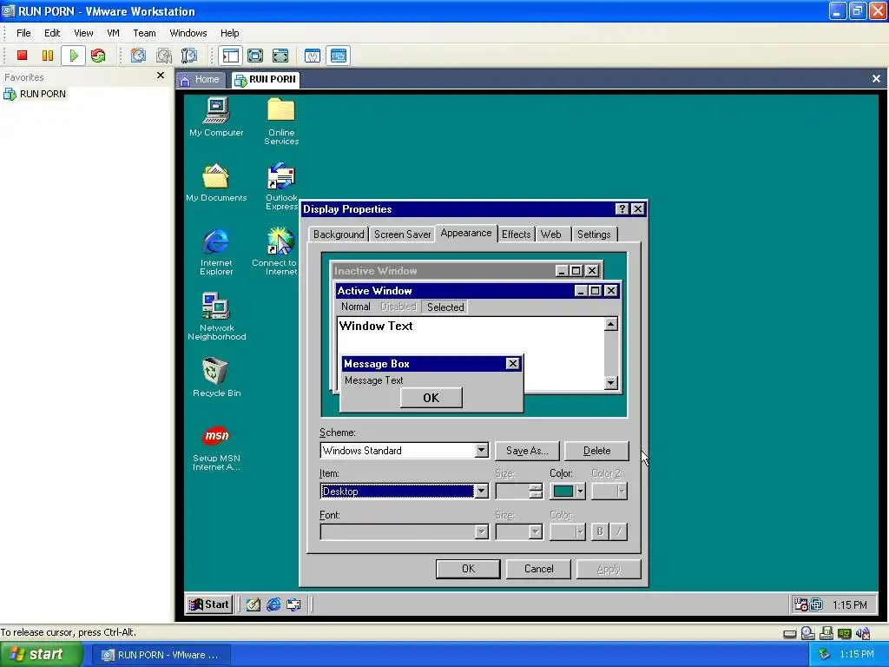Click the host XP start button

point(40,655)
